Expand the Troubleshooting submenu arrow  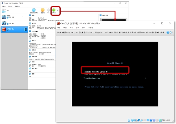tap(146, 78)
